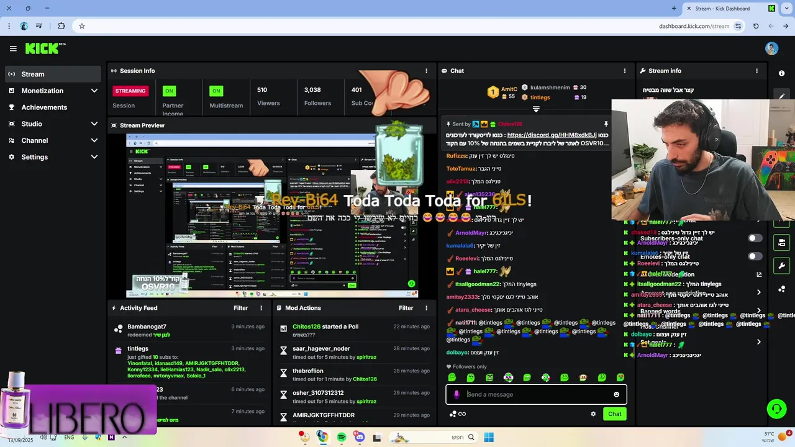The image size is (795, 447).
Task: Open Account age restriction chevron
Action: (759, 292)
